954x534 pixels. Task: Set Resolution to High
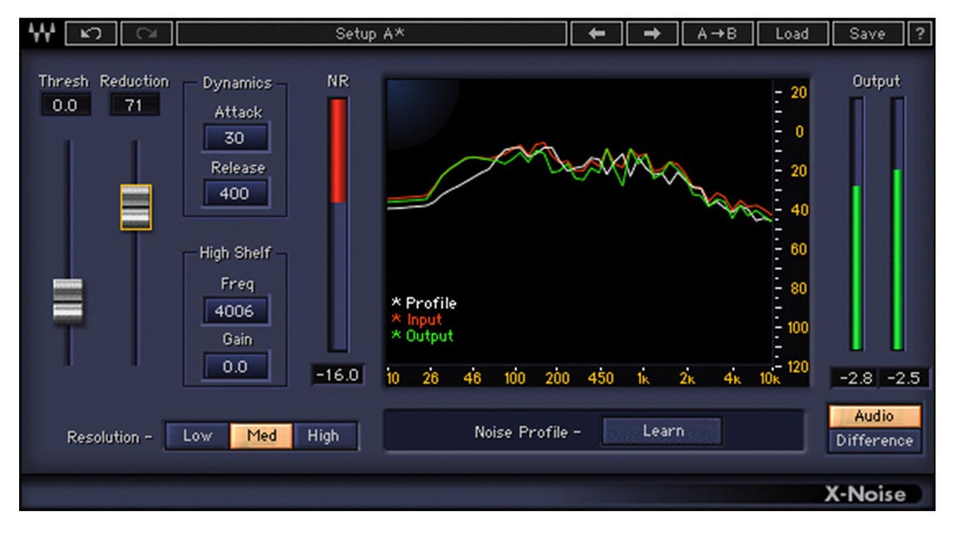pos(324,435)
